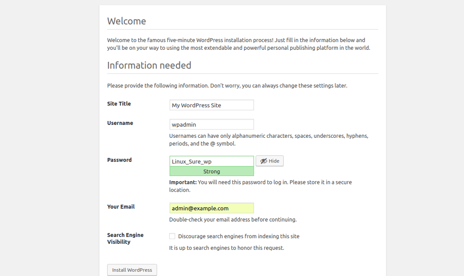Click the 'Usernames can have only alphanumeric' hint
464x276 pixels.
click(x=269, y=140)
